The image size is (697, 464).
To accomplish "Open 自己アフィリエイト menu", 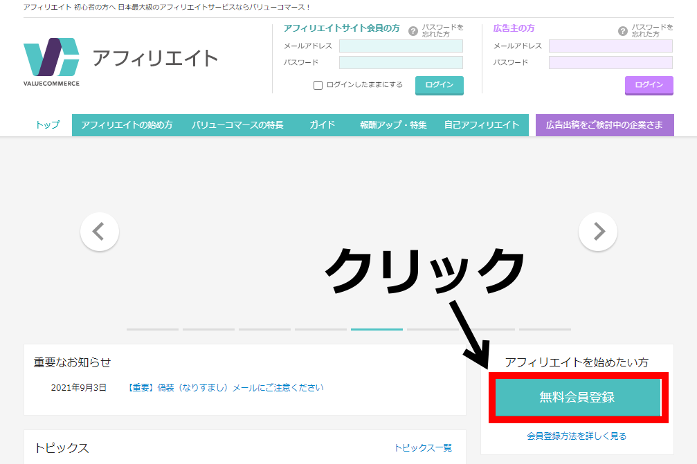I will tap(482, 125).
